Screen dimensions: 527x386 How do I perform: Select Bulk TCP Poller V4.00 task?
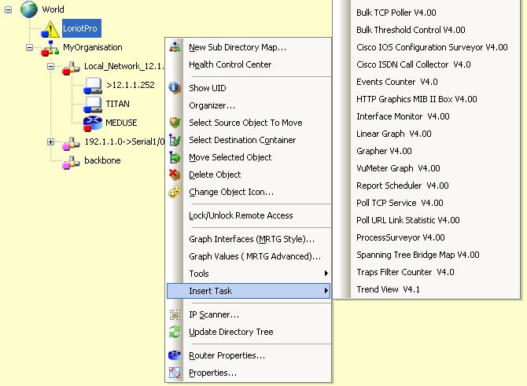(x=396, y=13)
